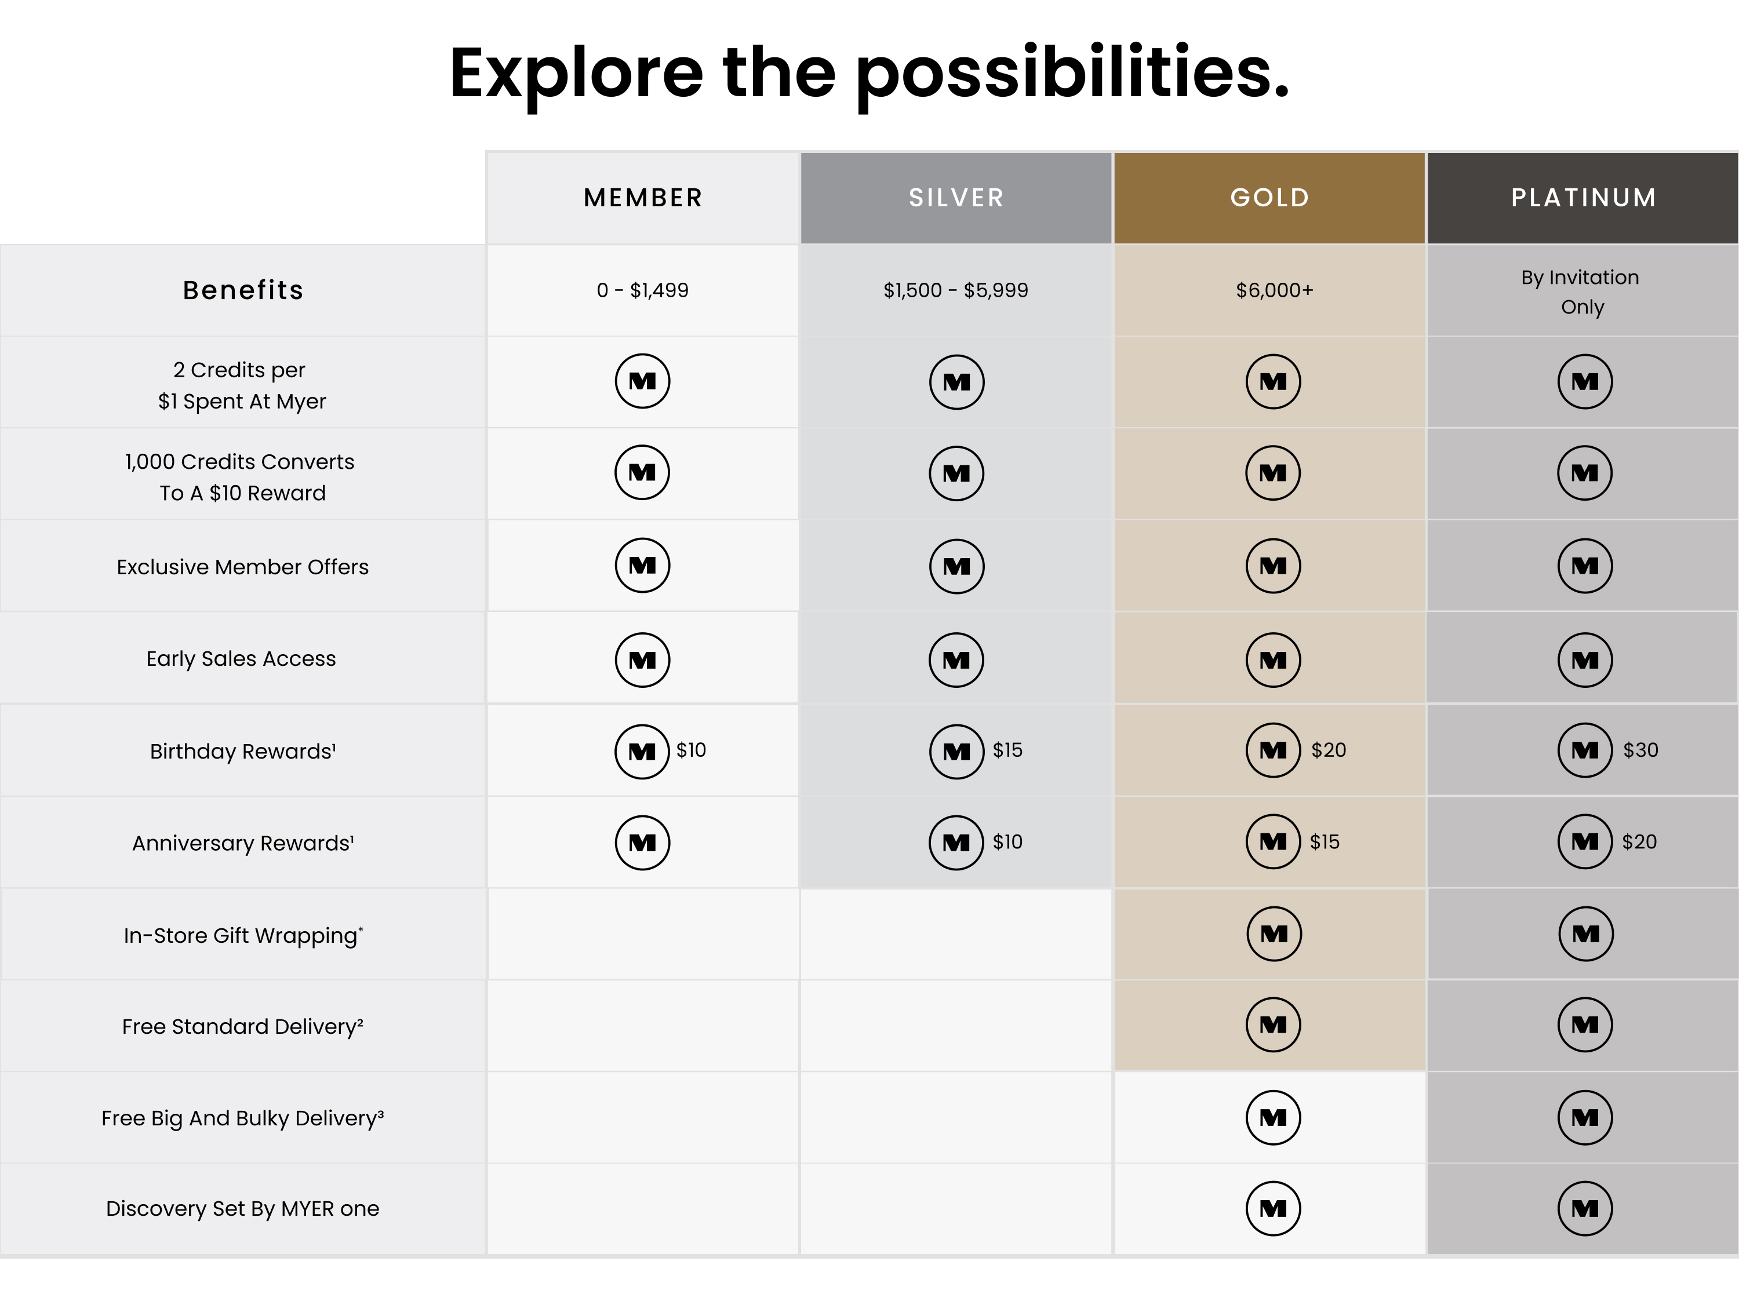
Task: Click the Gold Anniversary Rewards $15 icon
Action: pos(1273,842)
